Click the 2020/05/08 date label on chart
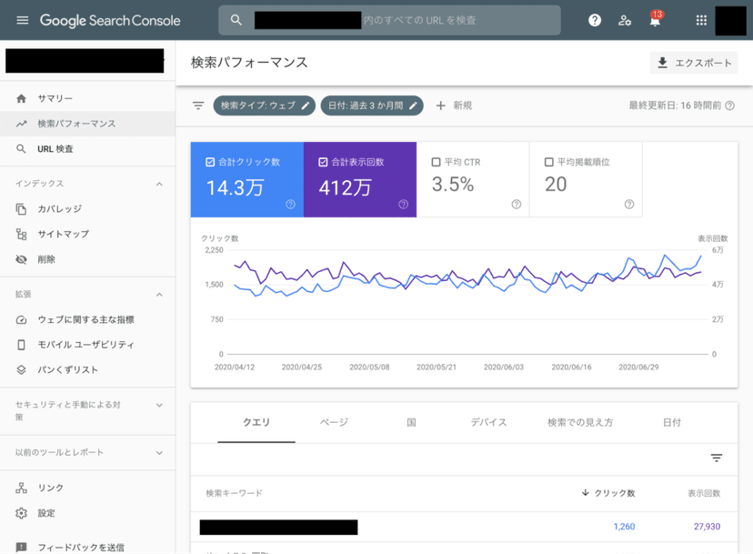 (369, 368)
